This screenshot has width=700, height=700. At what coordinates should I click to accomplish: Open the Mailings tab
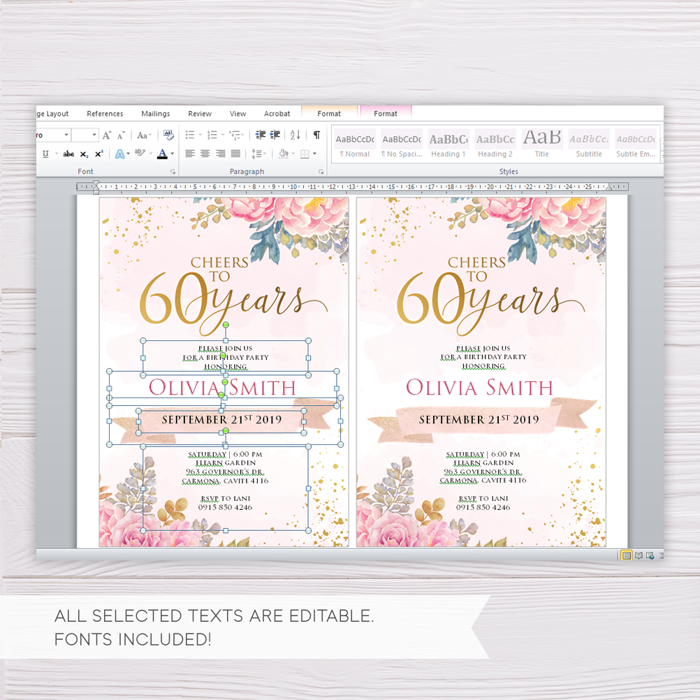coord(155,114)
